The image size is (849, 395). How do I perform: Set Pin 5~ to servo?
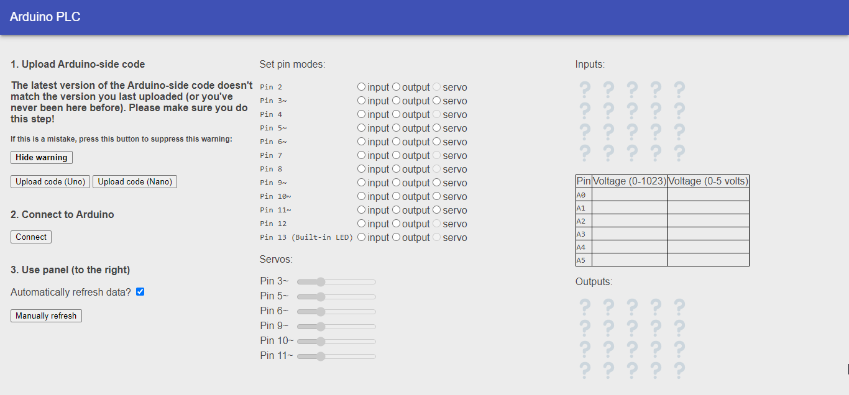(x=436, y=128)
